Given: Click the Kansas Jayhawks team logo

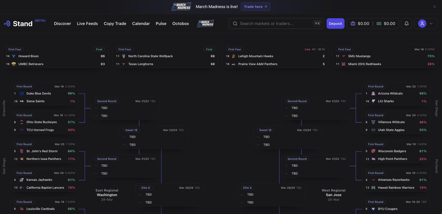Looking at the screenshot, I should pos(21,180).
